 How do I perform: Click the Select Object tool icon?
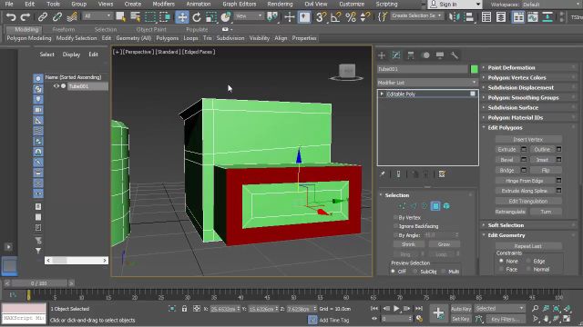tap(120, 17)
